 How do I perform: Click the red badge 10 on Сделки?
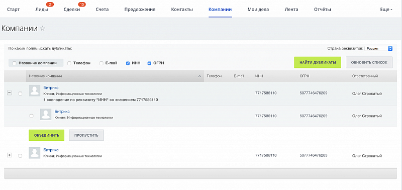[82, 5]
